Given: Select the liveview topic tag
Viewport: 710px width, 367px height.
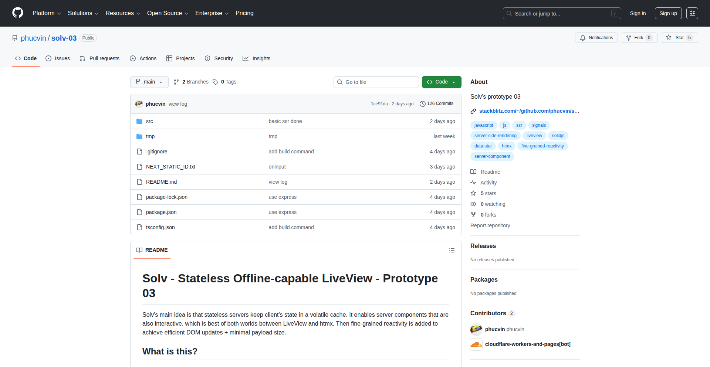Looking at the screenshot, I should pos(534,136).
